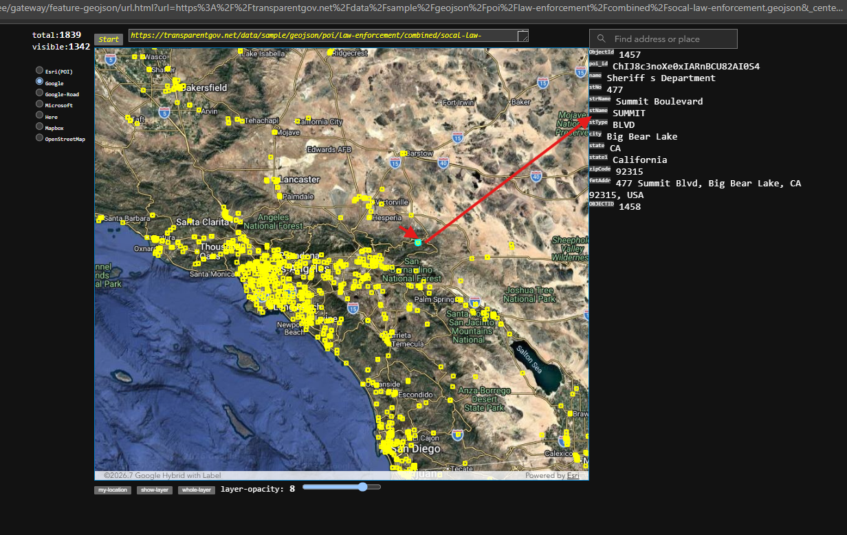Click the Joshua Tree National Park label
Image resolution: width=847 pixels, height=535 pixels.
(529, 294)
